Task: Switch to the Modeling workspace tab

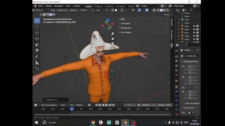Action: pos(98,6)
